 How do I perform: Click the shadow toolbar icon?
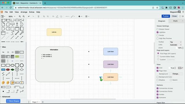tap(61, 16)
